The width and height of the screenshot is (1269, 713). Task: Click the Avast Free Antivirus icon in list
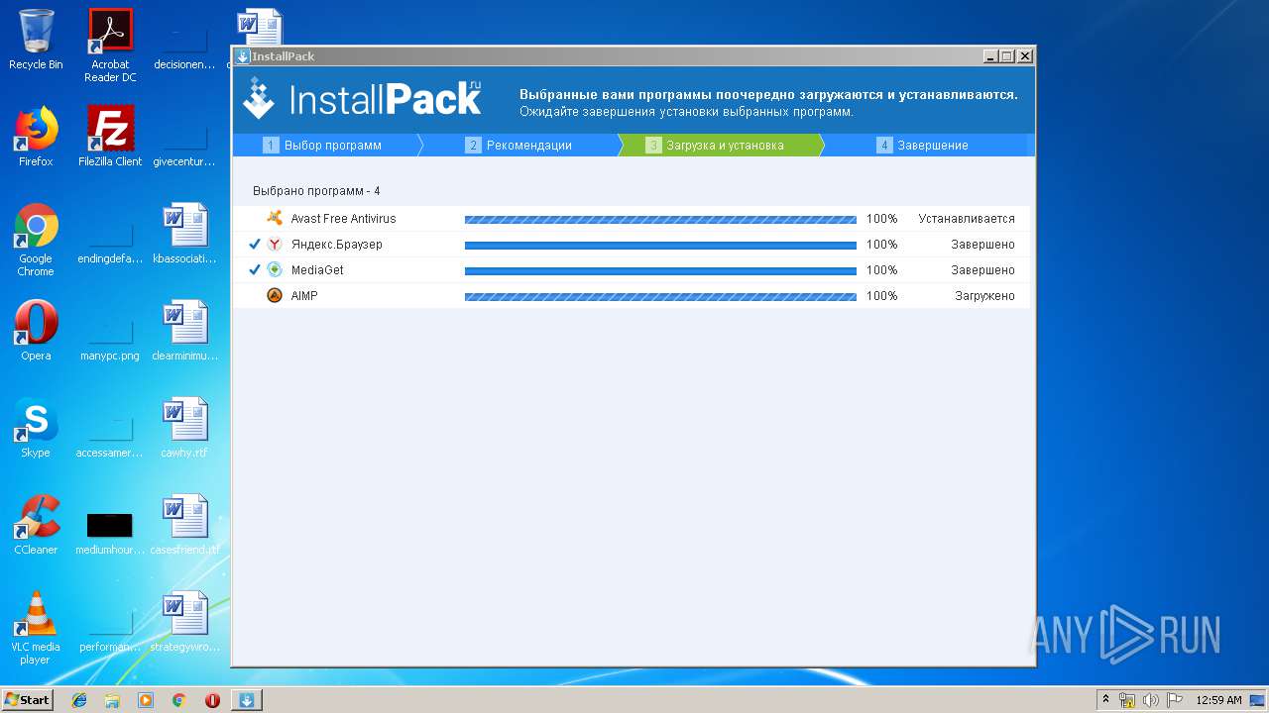tap(275, 218)
